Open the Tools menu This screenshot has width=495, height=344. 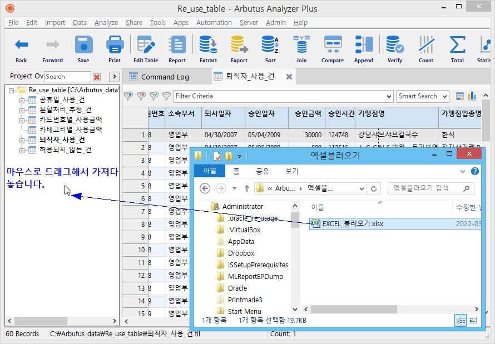click(158, 23)
